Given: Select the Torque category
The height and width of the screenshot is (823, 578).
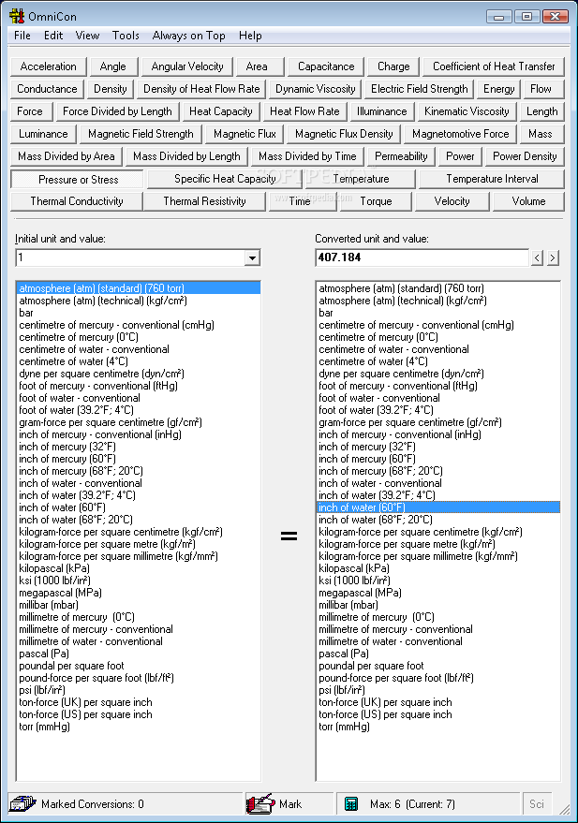Looking at the screenshot, I should click(376, 201).
